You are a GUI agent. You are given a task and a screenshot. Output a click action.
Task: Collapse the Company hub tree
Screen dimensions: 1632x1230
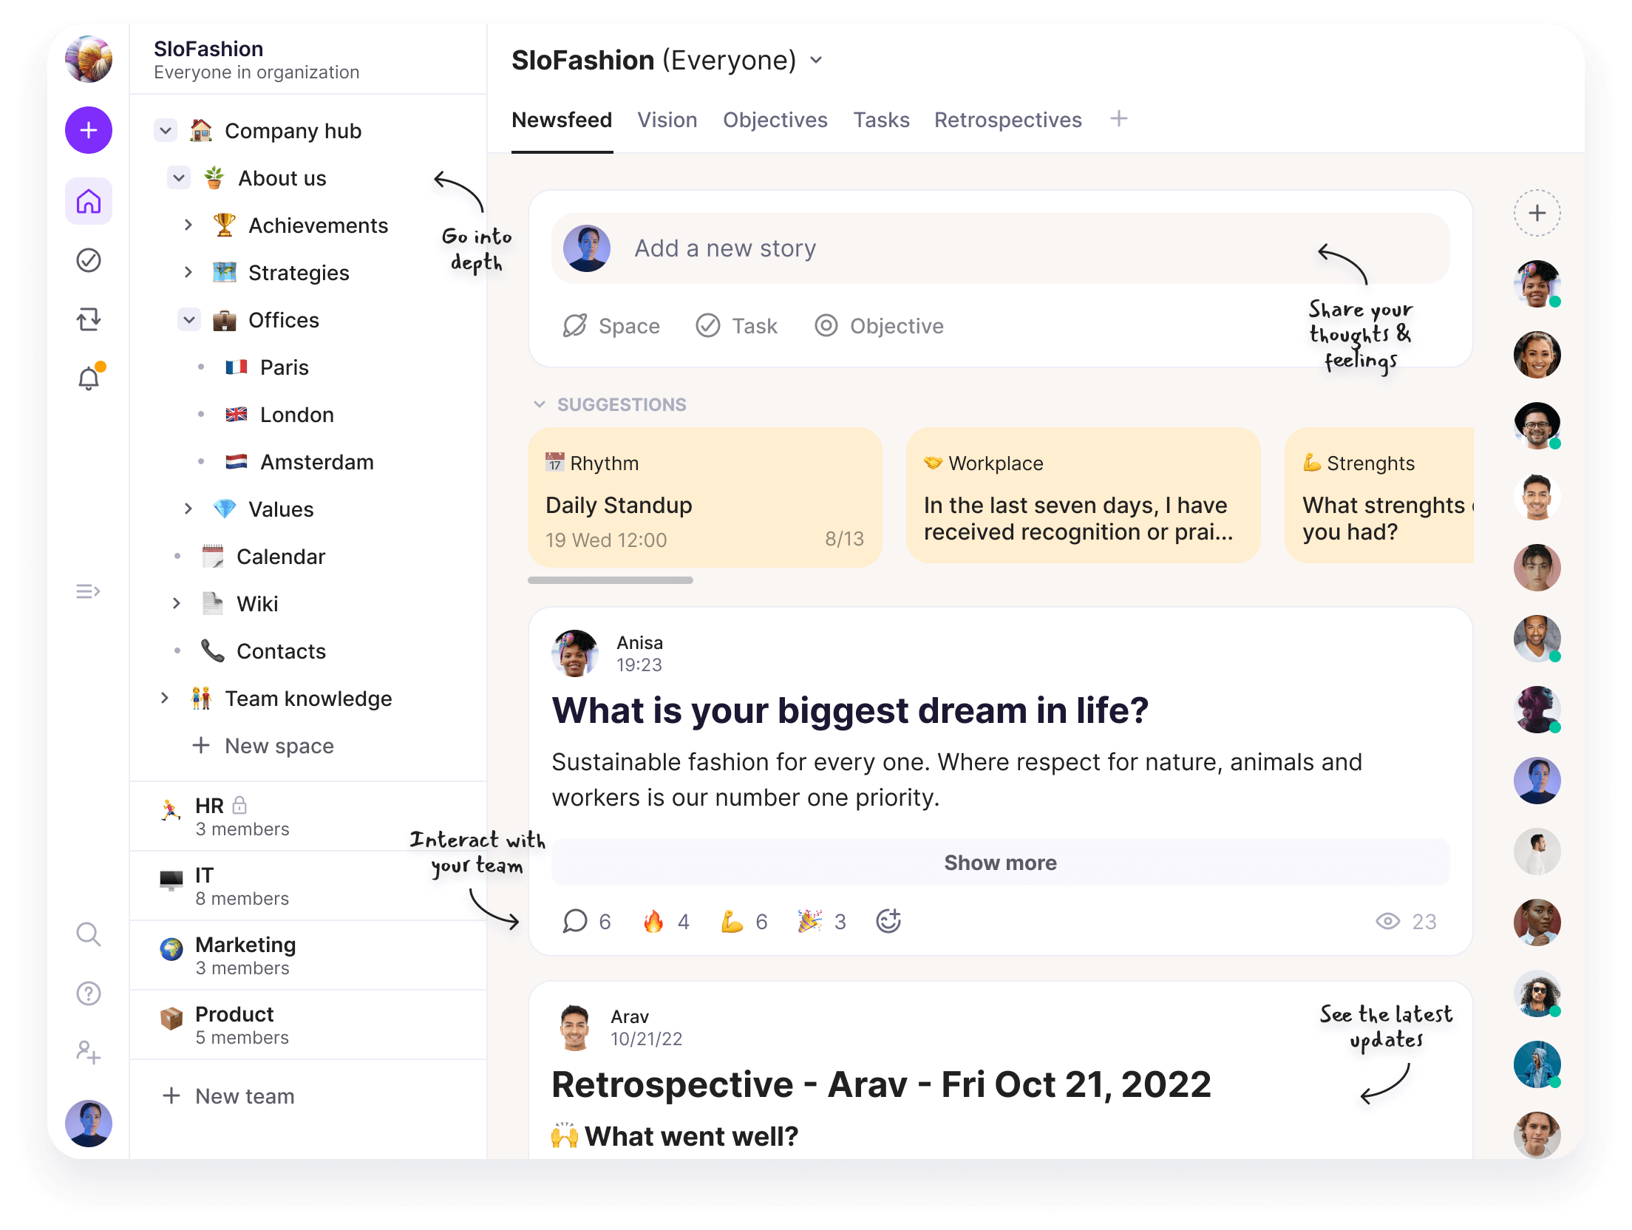(x=166, y=131)
